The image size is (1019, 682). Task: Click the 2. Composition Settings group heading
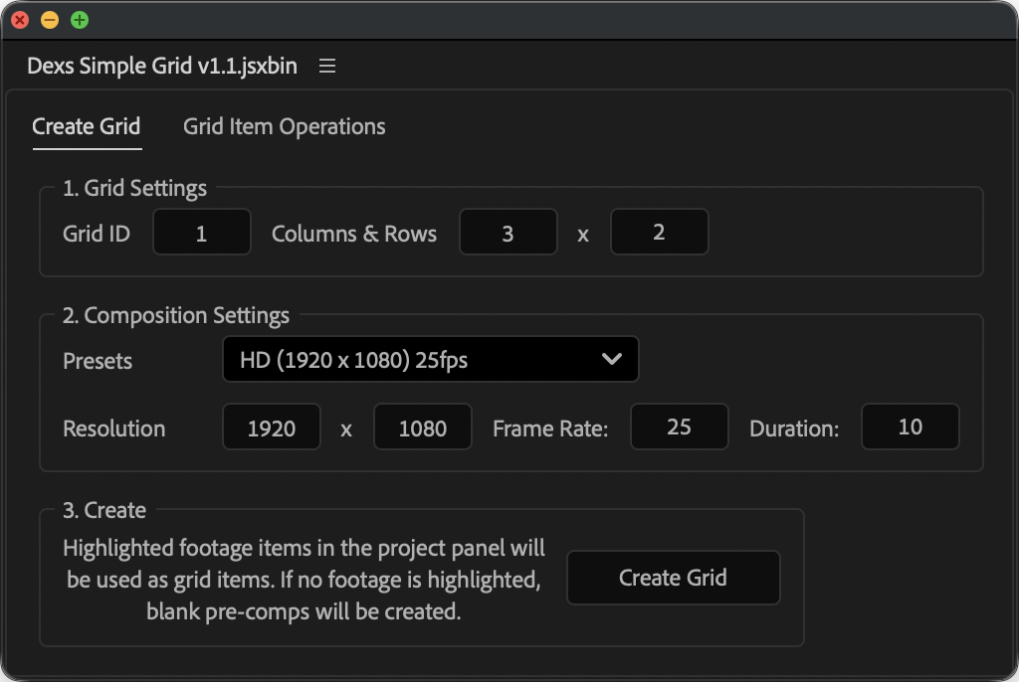tap(176, 316)
